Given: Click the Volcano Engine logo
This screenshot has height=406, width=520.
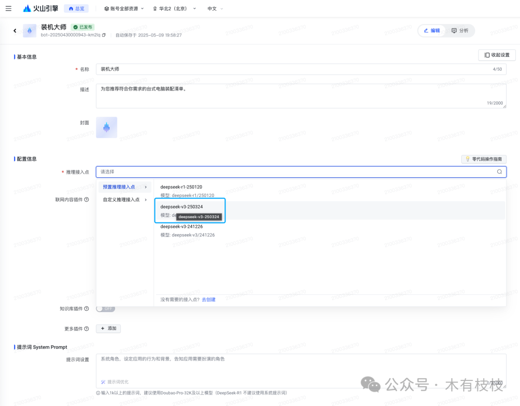Looking at the screenshot, I should click(40, 9).
